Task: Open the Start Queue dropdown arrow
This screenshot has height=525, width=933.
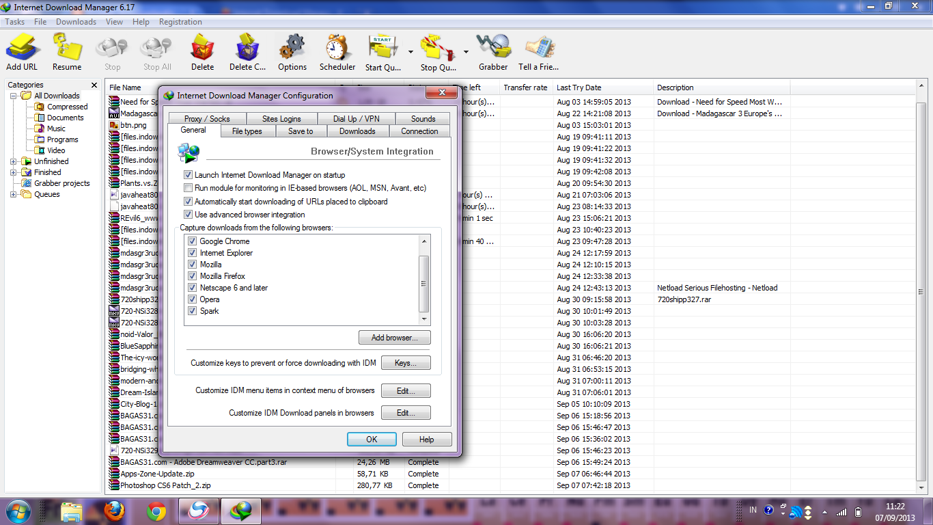Action: 410,52
